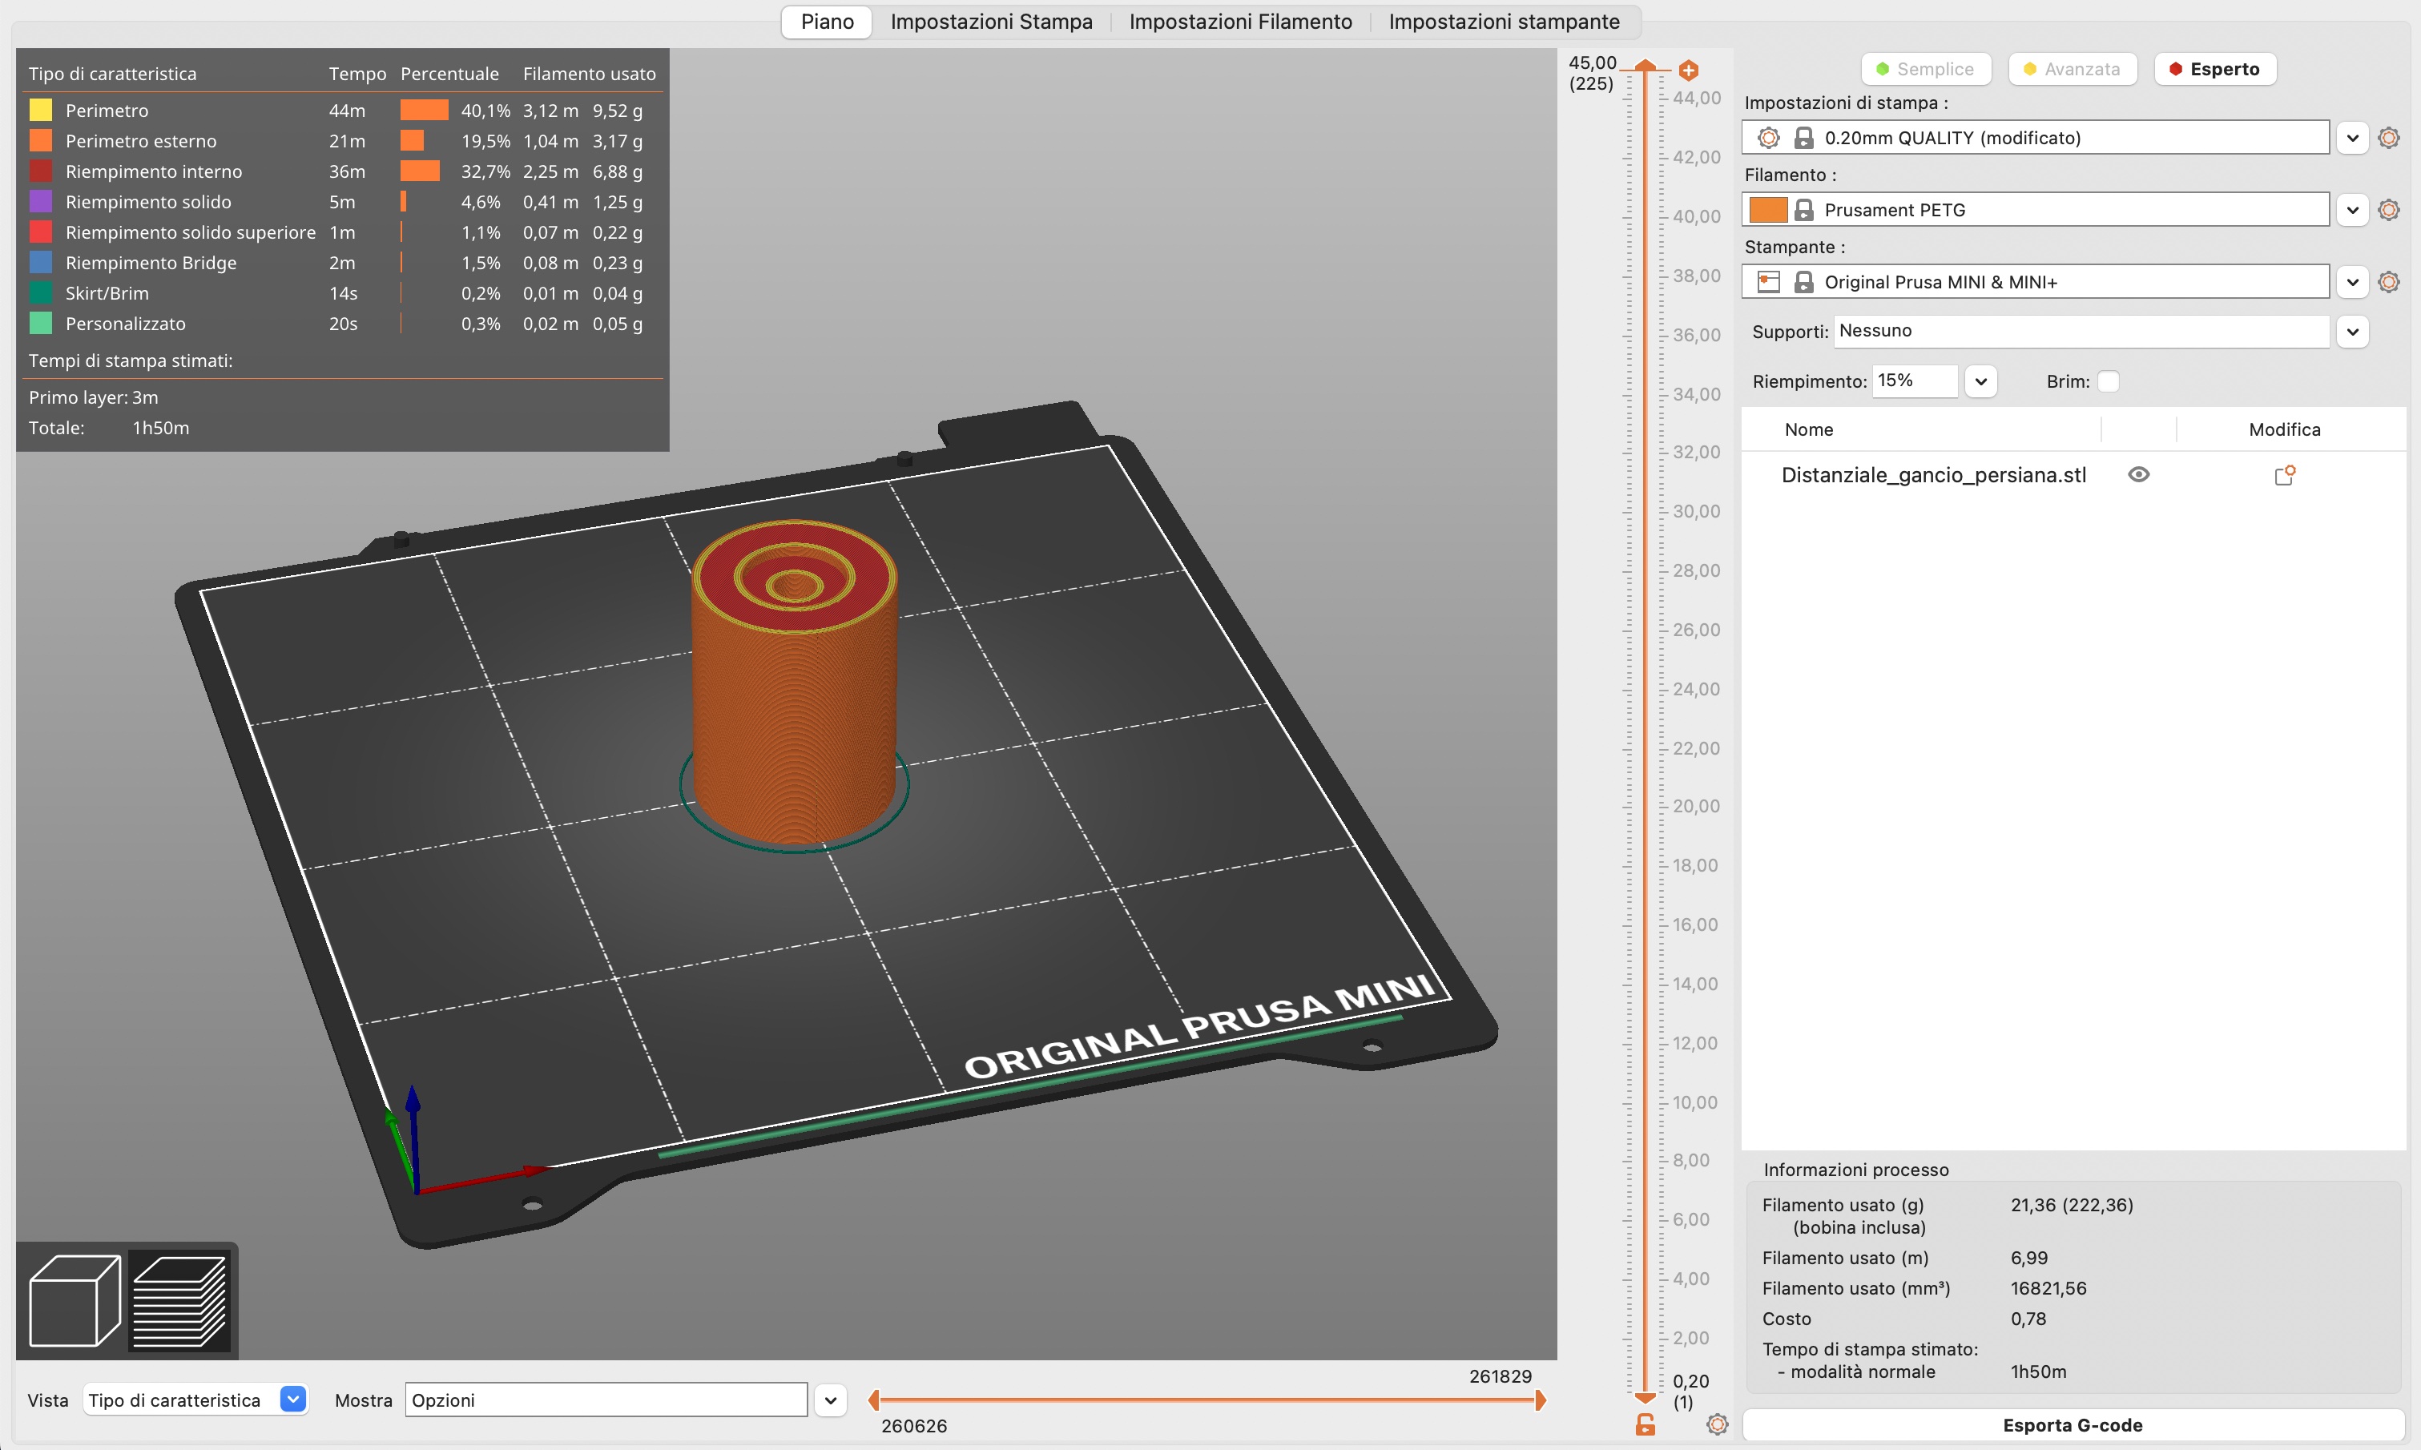Toggle the vertical slider lock icon
This screenshot has height=1450, width=2421.
click(1646, 1424)
